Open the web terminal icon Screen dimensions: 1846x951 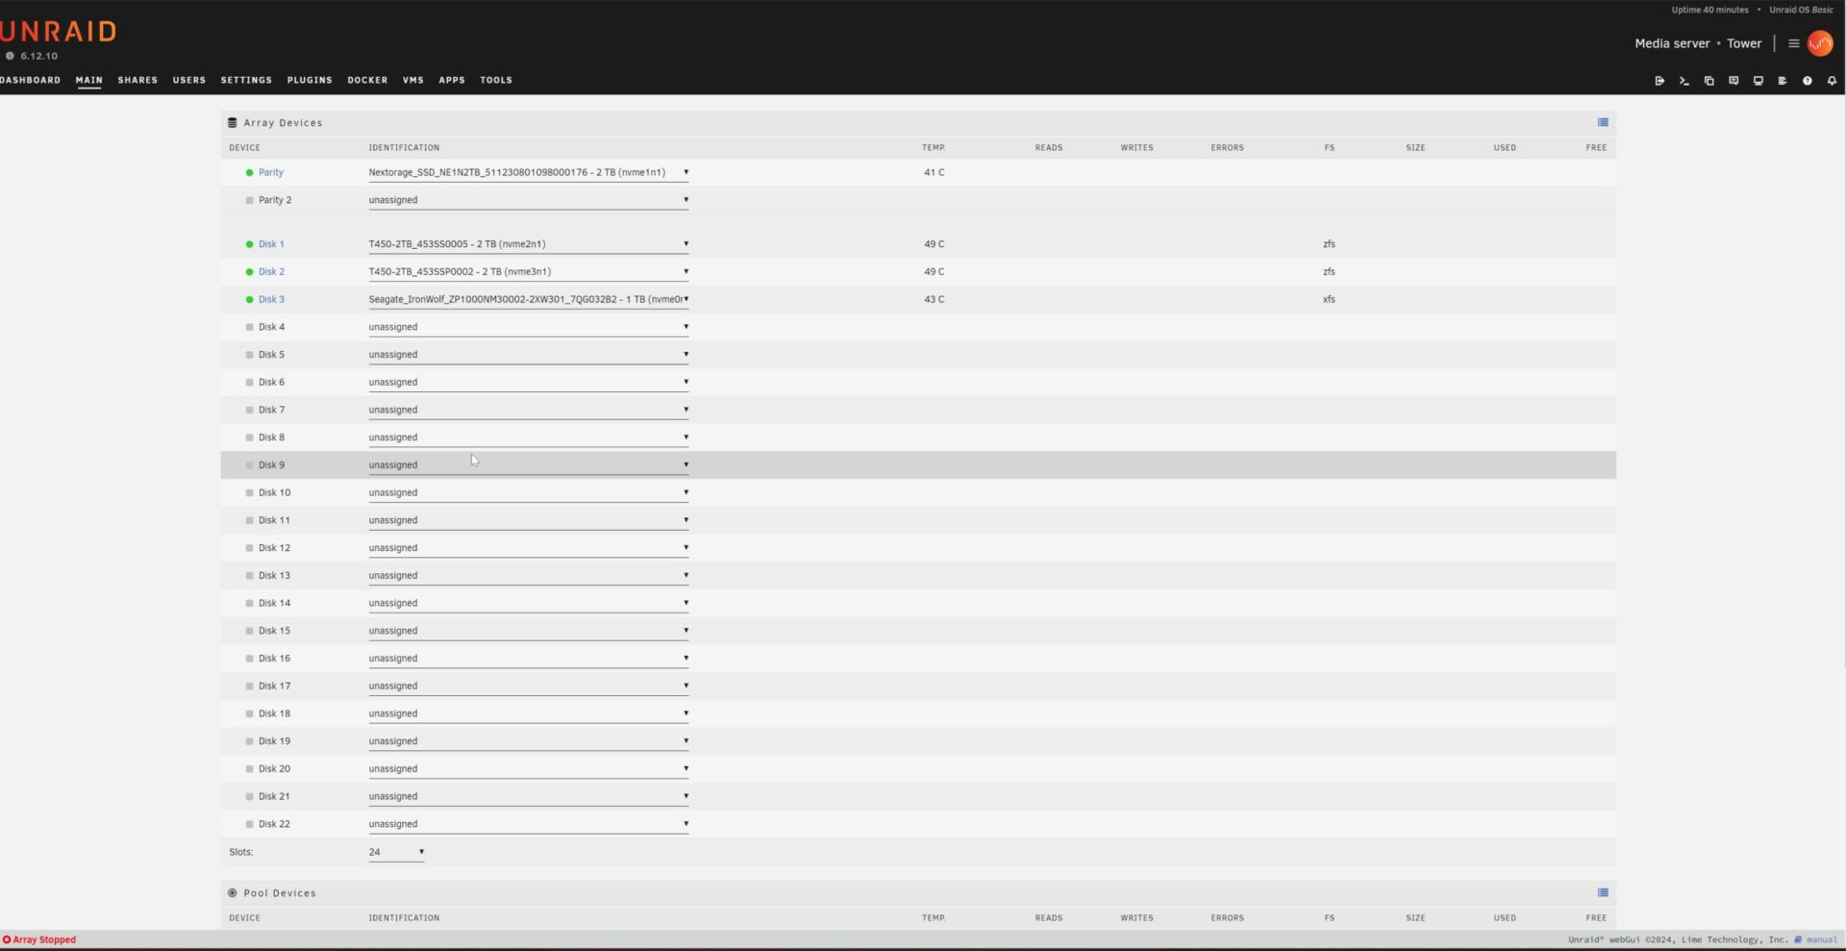pos(1684,81)
